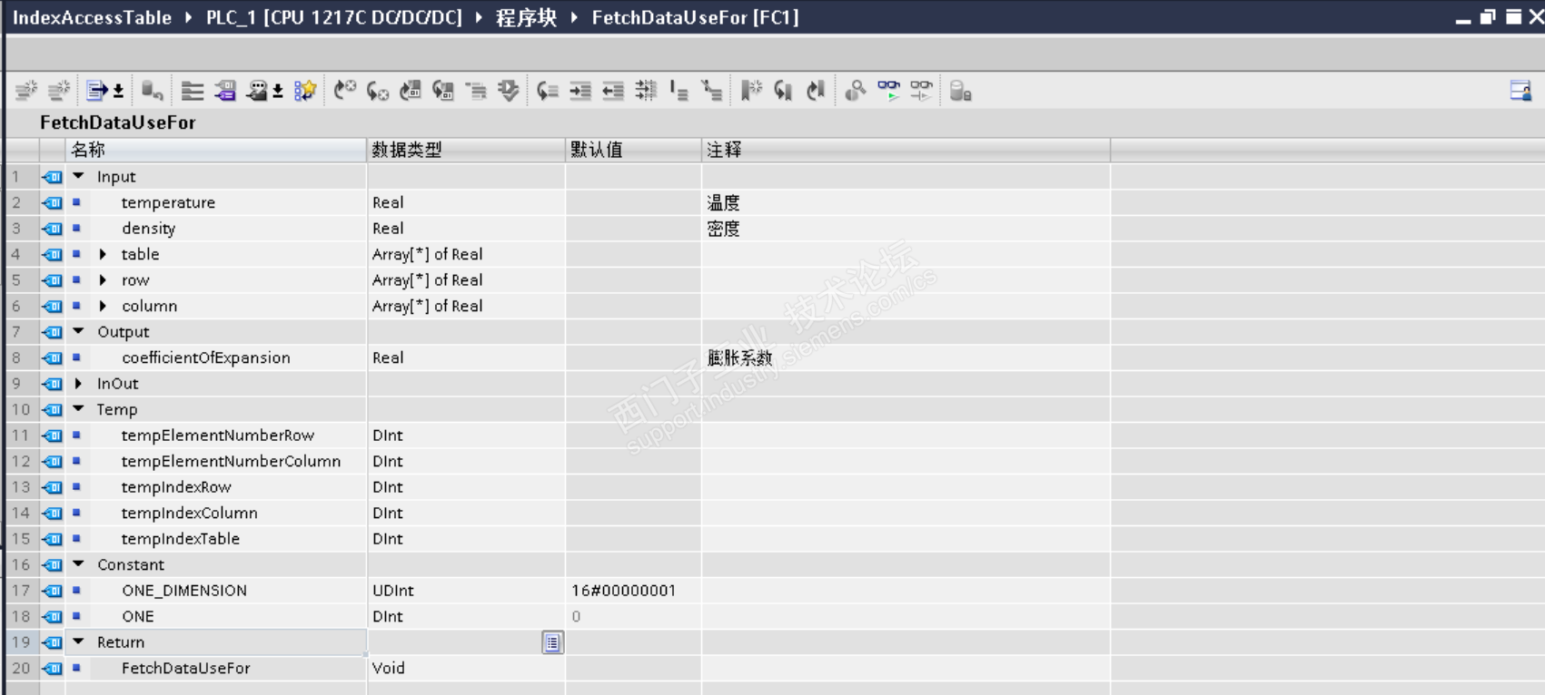Click the tag icon in density row

pos(53,229)
